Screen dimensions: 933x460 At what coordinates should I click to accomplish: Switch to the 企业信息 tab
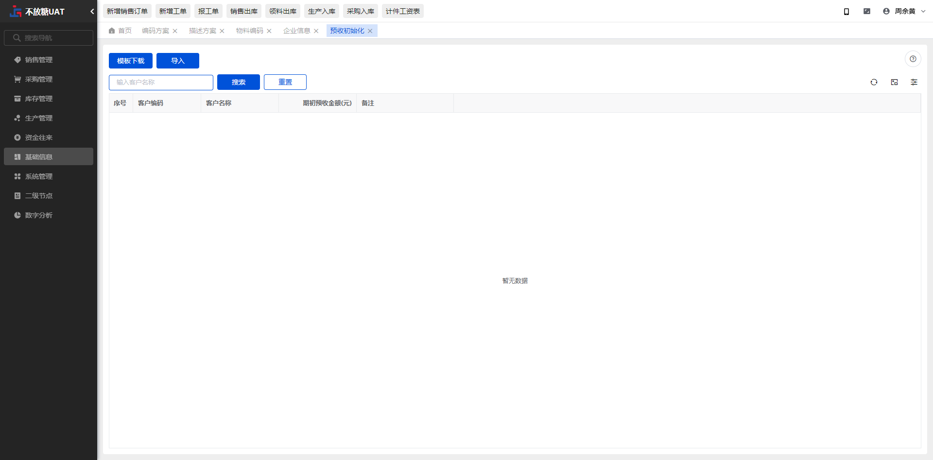coord(297,31)
